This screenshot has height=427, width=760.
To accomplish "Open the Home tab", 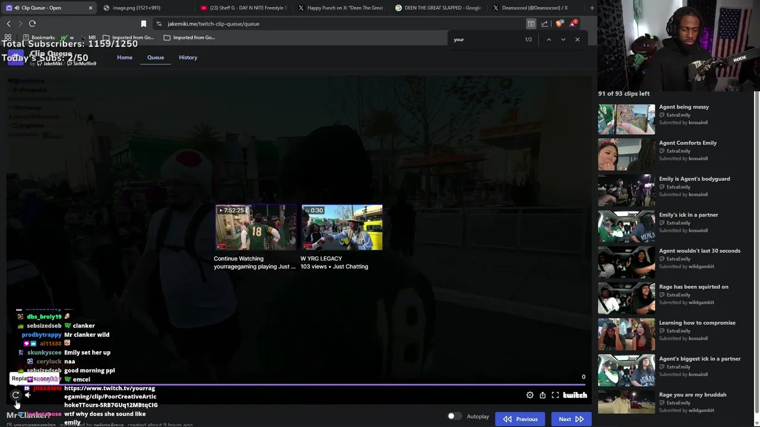I will pos(125,58).
